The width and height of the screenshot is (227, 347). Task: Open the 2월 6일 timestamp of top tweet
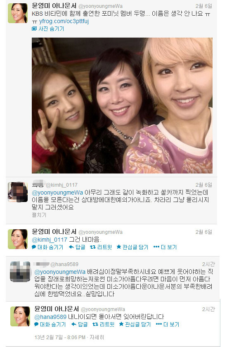point(204,6)
